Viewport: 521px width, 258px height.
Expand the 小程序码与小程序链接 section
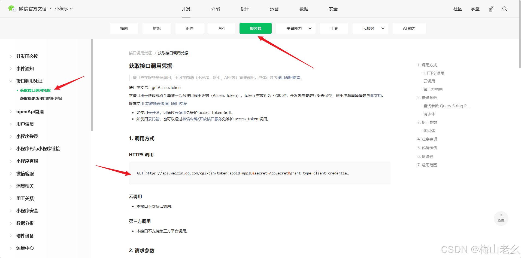pyautogui.click(x=38, y=149)
